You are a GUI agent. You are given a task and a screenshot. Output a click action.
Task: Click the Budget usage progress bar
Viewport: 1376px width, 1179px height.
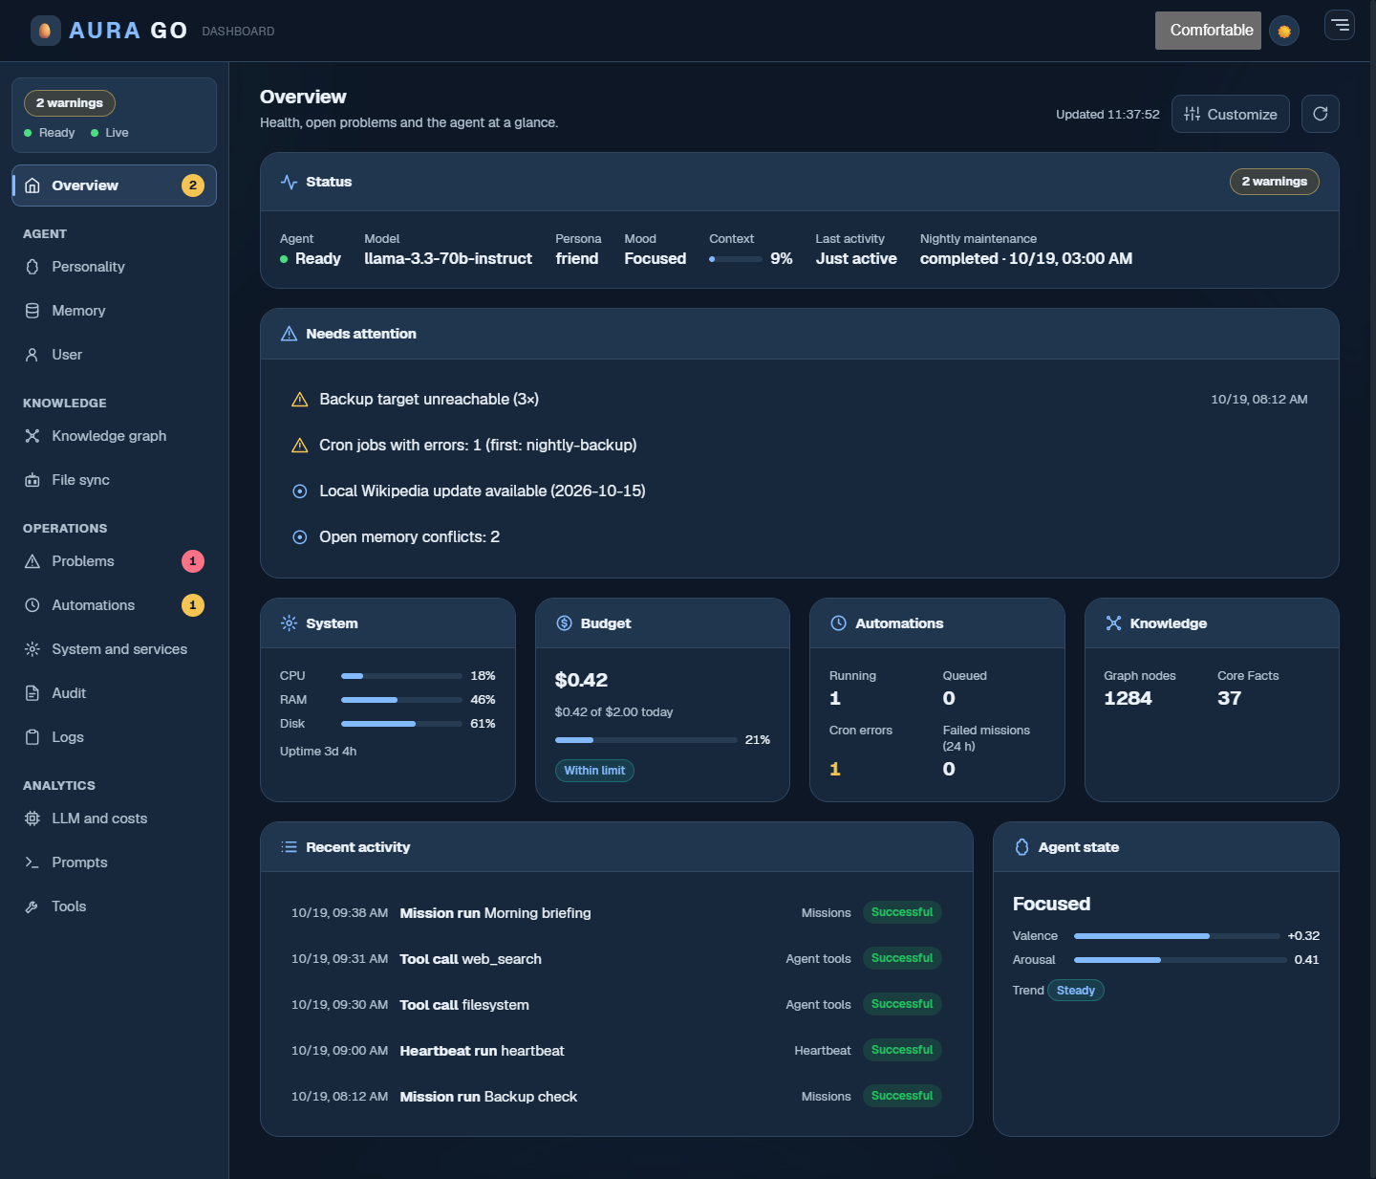click(646, 740)
